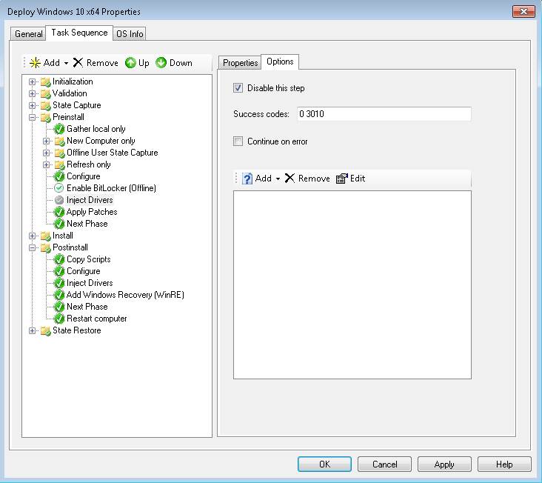542x483 pixels.
Task: Click the question-mark Add condition icon
Action: tap(247, 179)
